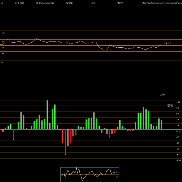Image resolution: width=182 pixels, height=182 pixels.
Task: Click the -5 value label in mini chart
Action: click(x=116, y=177)
